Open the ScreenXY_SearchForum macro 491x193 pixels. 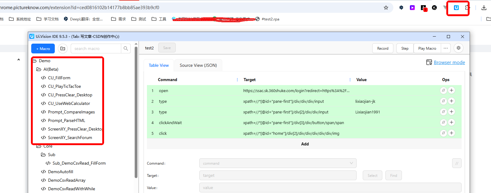point(66,138)
